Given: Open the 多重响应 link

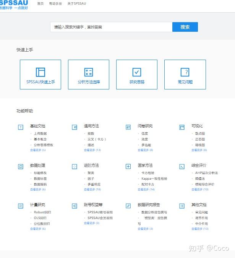Looking at the screenshot, I should tap(94, 184).
